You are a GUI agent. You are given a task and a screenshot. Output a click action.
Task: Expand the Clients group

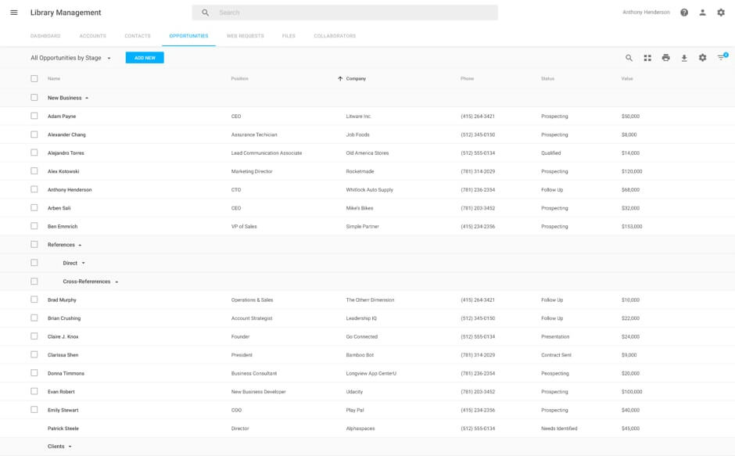click(x=70, y=447)
